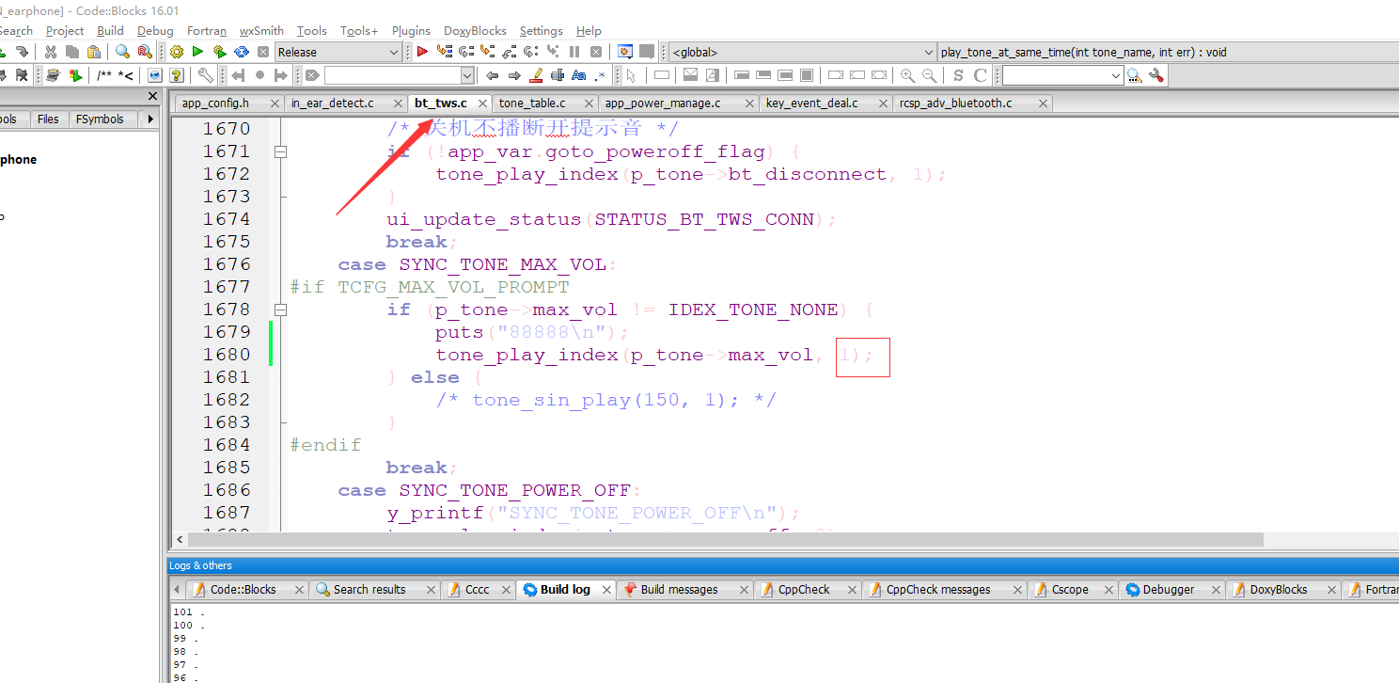Click the match case Aa icon
The width and height of the screenshot is (1399, 683).
click(579, 75)
